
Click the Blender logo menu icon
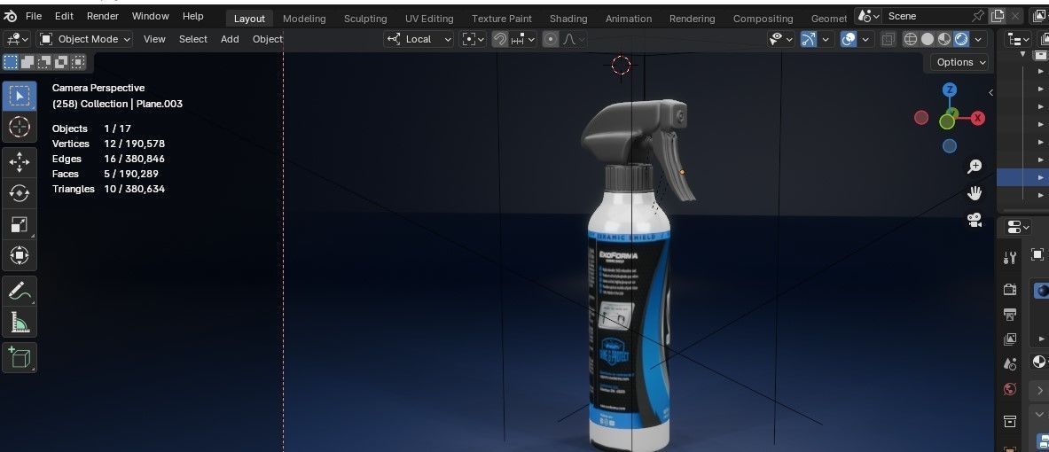click(10, 16)
